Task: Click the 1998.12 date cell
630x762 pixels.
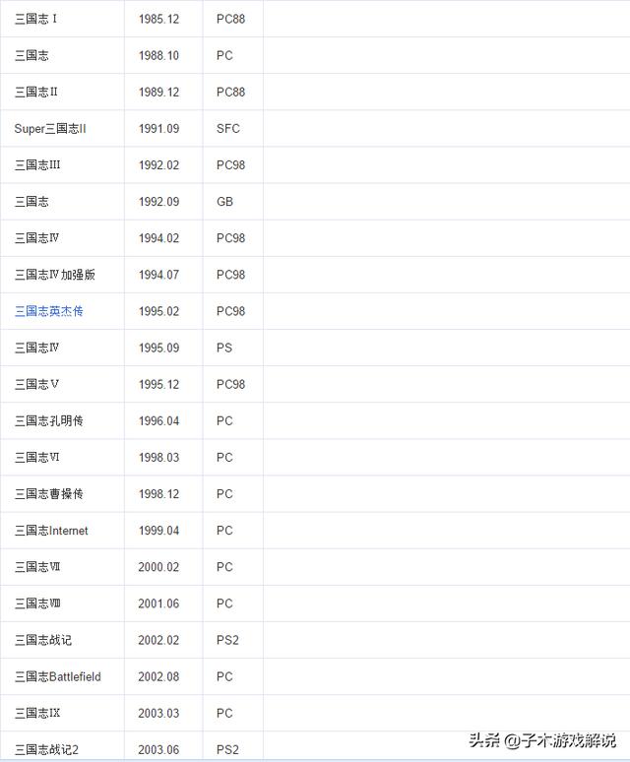Action: point(158,494)
